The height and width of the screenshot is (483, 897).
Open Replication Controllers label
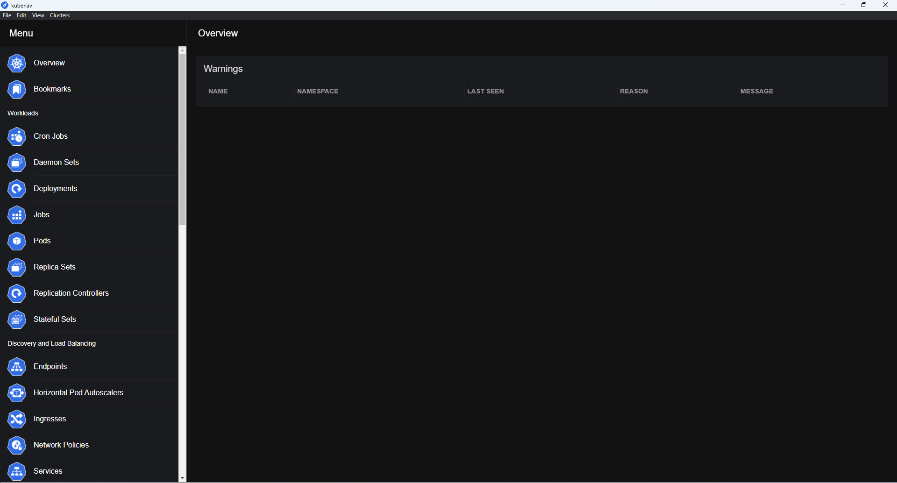pyautogui.click(x=71, y=293)
